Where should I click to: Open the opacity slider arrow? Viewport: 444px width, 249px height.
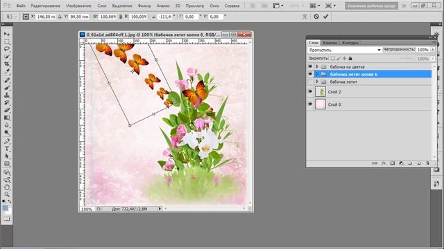(x=433, y=50)
